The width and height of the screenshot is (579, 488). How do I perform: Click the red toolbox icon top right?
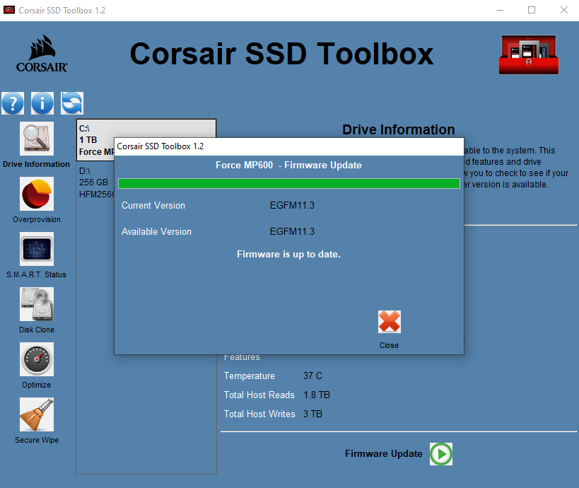click(x=529, y=54)
